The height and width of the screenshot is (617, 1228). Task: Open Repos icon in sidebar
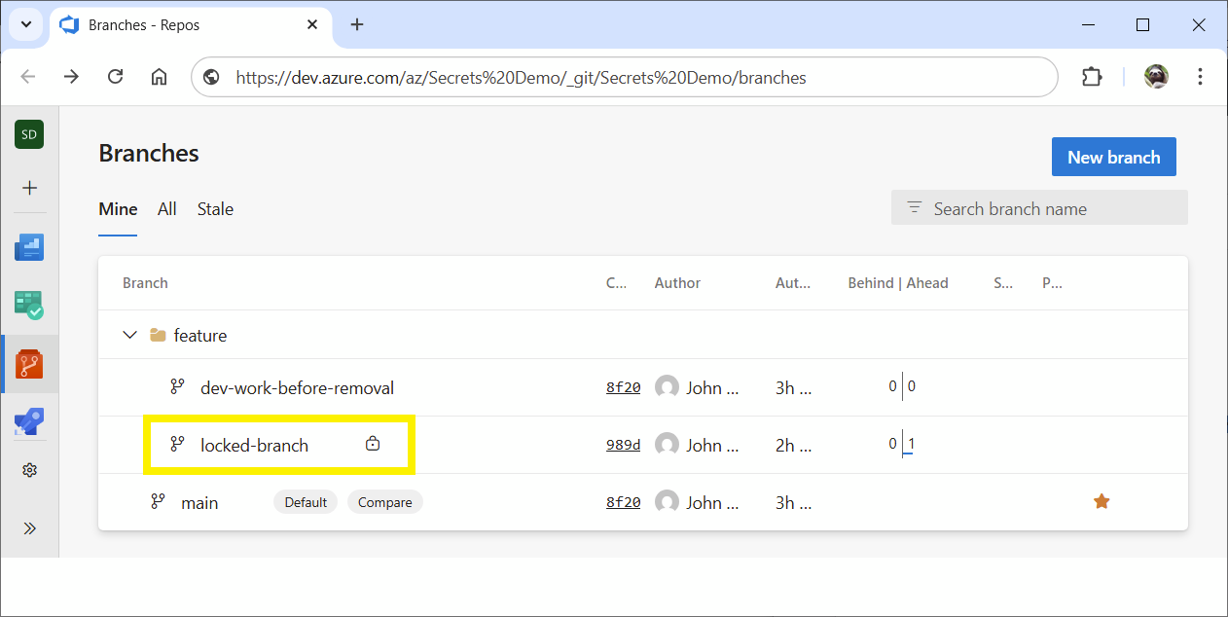tap(29, 364)
